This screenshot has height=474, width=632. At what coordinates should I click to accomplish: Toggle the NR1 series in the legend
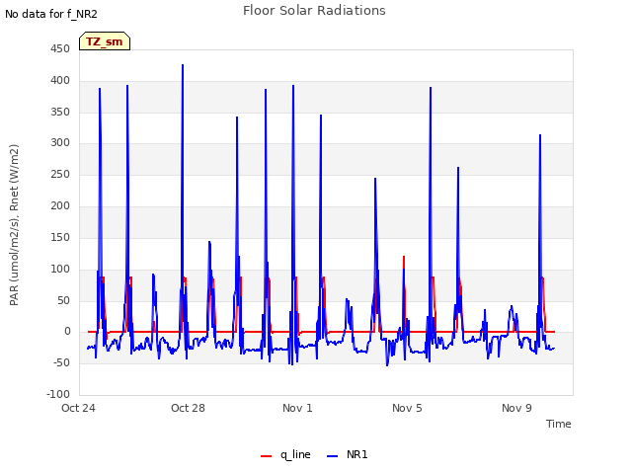347,454
